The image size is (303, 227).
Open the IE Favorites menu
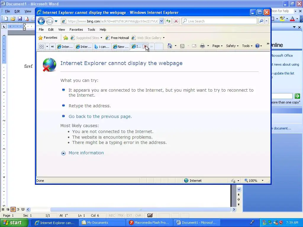(76, 30)
